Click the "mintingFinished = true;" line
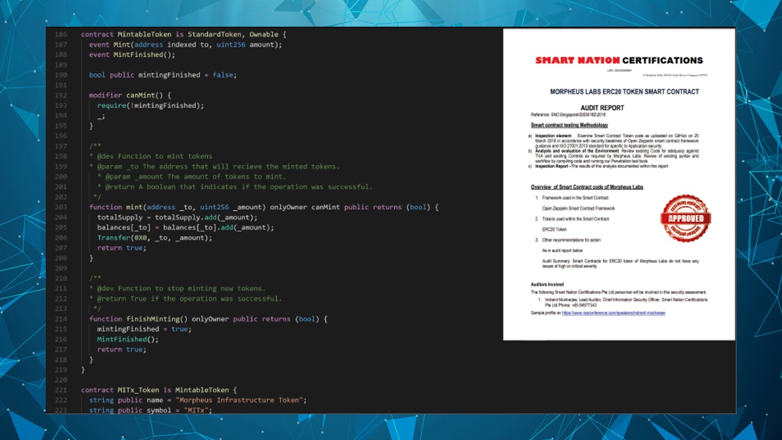Screen dimensions: 782x440 144,329
